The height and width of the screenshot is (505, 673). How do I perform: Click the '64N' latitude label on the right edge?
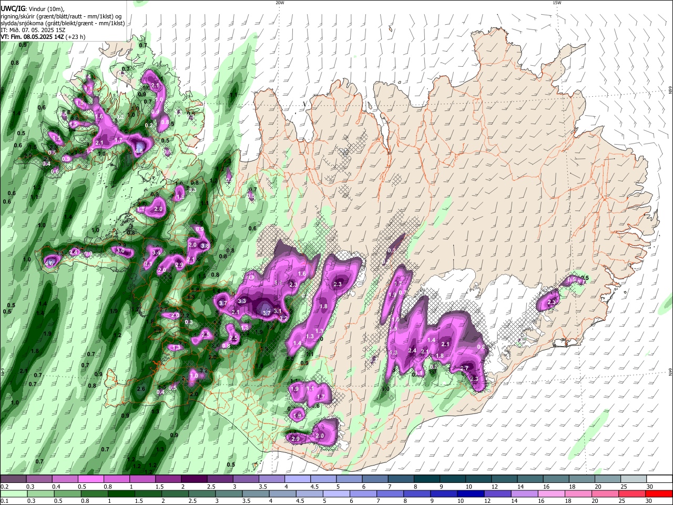[x=670, y=371]
